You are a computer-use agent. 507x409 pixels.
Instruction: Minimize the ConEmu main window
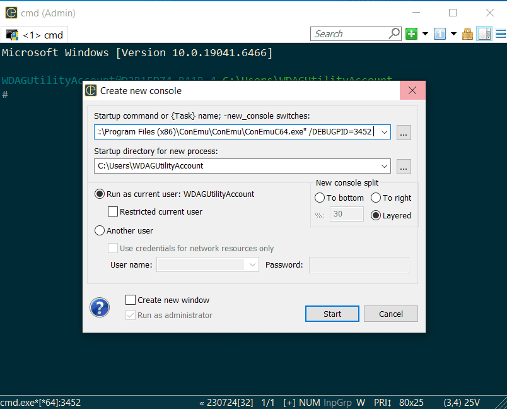pos(416,13)
